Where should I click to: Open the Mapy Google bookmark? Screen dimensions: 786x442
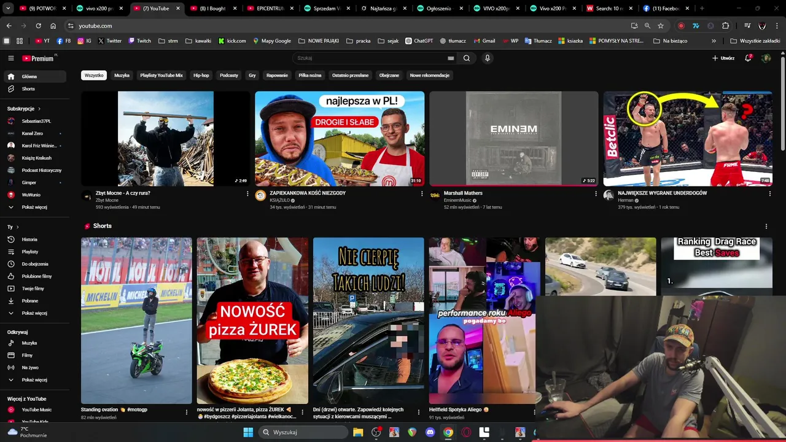click(x=272, y=41)
